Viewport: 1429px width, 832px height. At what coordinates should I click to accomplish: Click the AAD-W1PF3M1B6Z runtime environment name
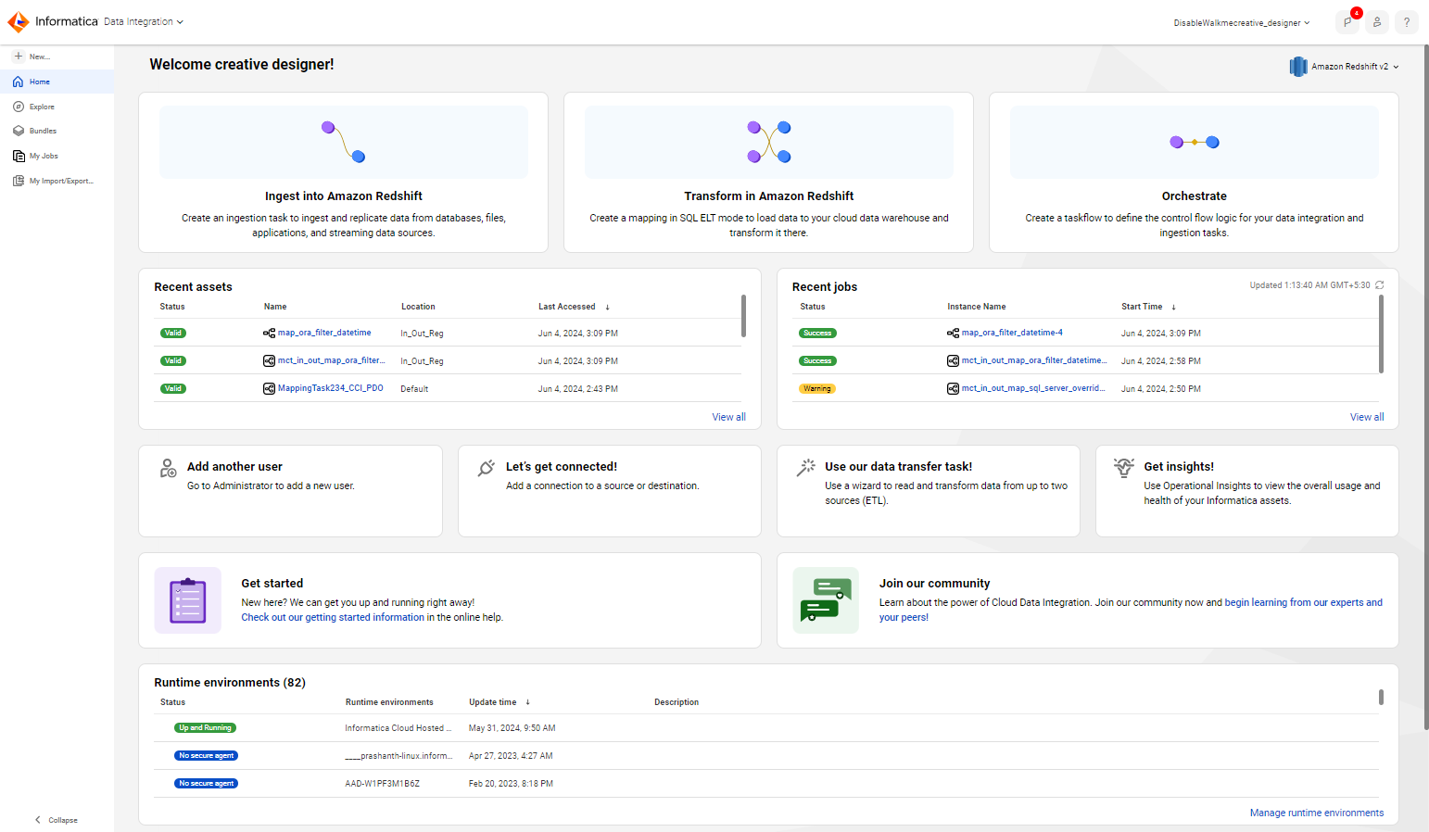coord(383,784)
